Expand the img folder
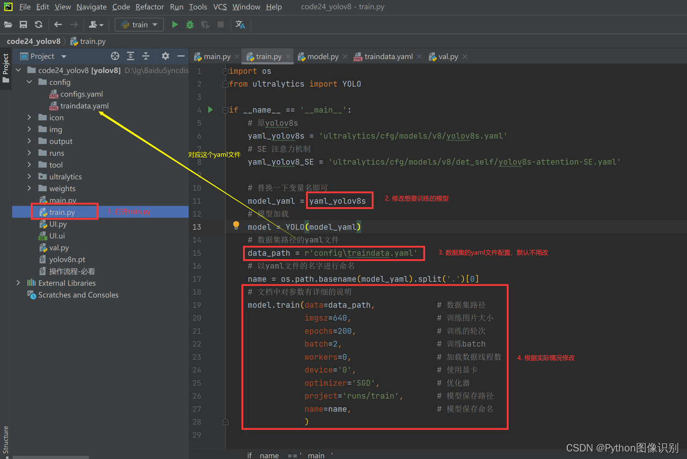 tap(30, 129)
